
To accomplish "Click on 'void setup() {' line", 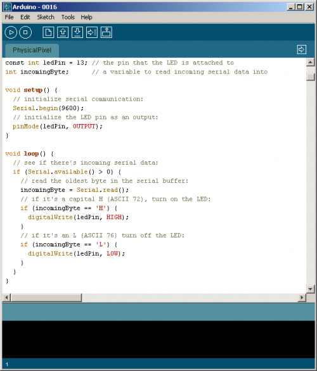I will pos(31,90).
